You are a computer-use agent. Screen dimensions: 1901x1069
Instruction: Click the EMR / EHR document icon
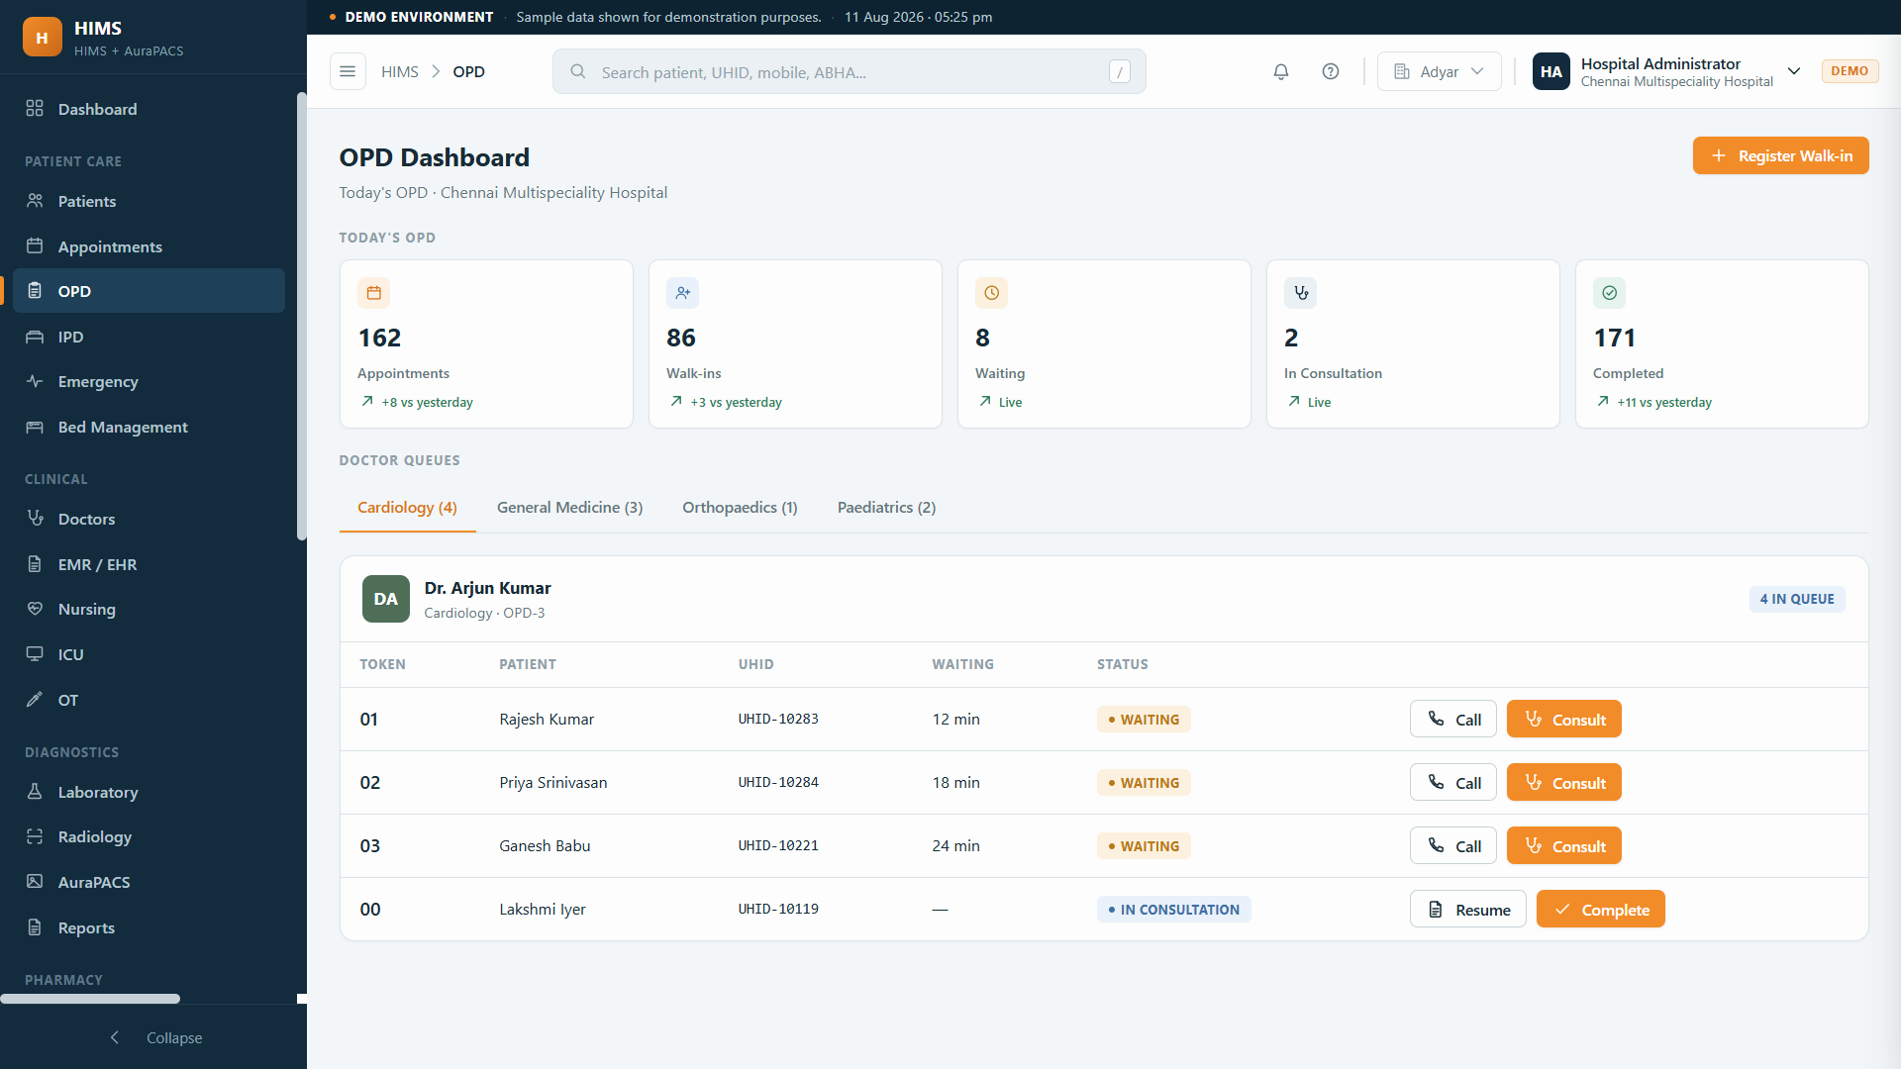[x=35, y=563]
